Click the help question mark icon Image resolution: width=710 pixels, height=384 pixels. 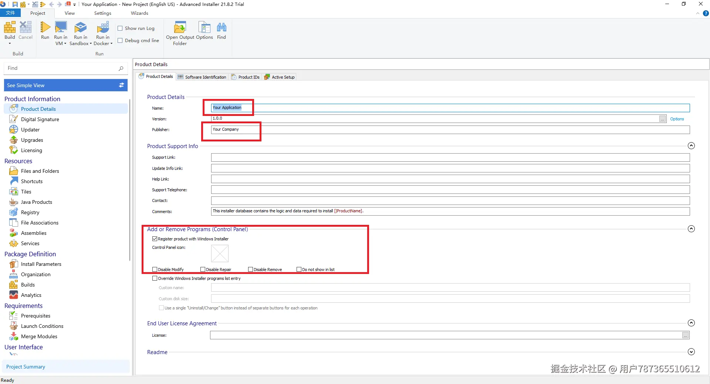click(706, 13)
